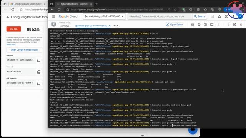Image resolution: width=246 pixels, height=138 pixels.
Task: Select the Kubernetes clusters browser tab
Action: tap(74, 4)
